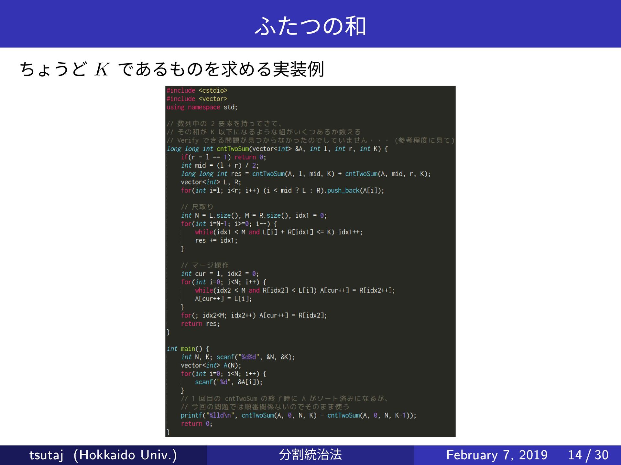Image resolution: width=621 pixels, height=465 pixels.
Task: Click the footer title 分割統治法
Action: tap(310, 455)
